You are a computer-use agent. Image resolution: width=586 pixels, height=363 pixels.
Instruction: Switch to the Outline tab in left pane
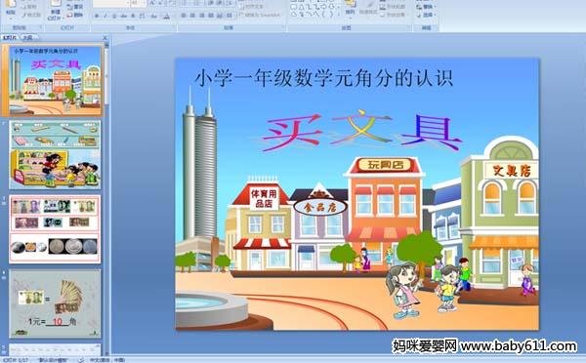tap(27, 37)
